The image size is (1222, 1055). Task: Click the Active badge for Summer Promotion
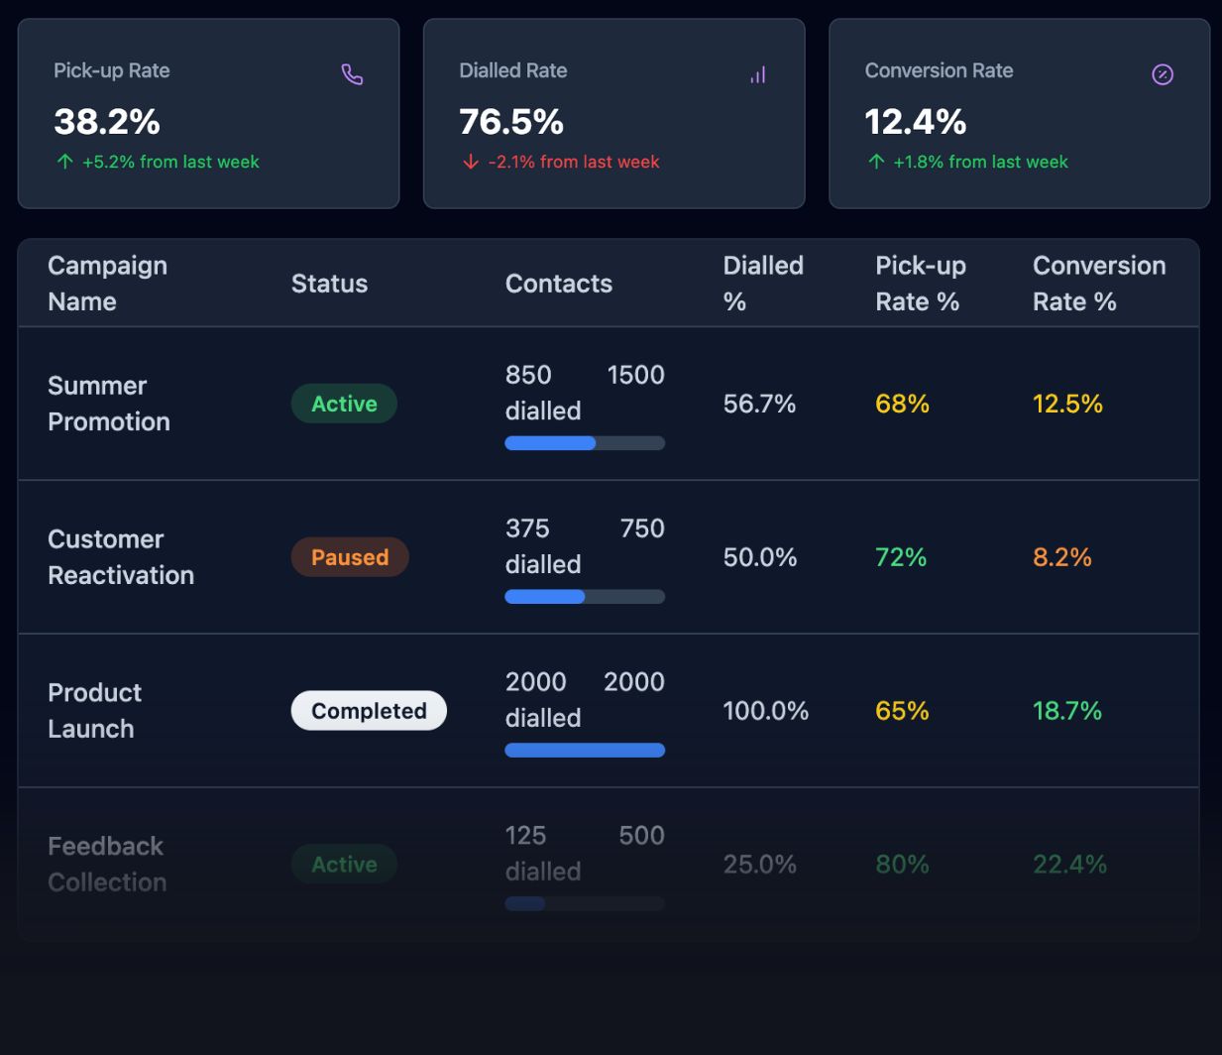pyautogui.click(x=344, y=404)
